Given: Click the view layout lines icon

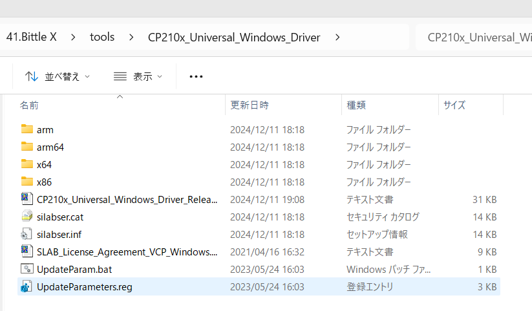Looking at the screenshot, I should [120, 76].
